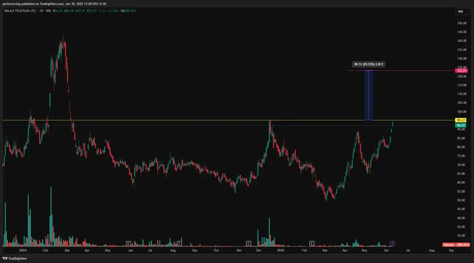Click the 30.00 price axis label

coord(461,236)
